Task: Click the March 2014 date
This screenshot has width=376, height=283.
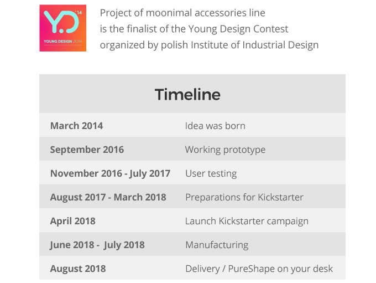Action: tap(76, 126)
